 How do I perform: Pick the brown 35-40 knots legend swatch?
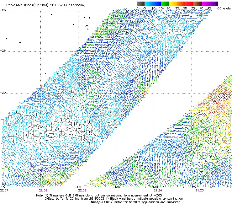point(198,4)
